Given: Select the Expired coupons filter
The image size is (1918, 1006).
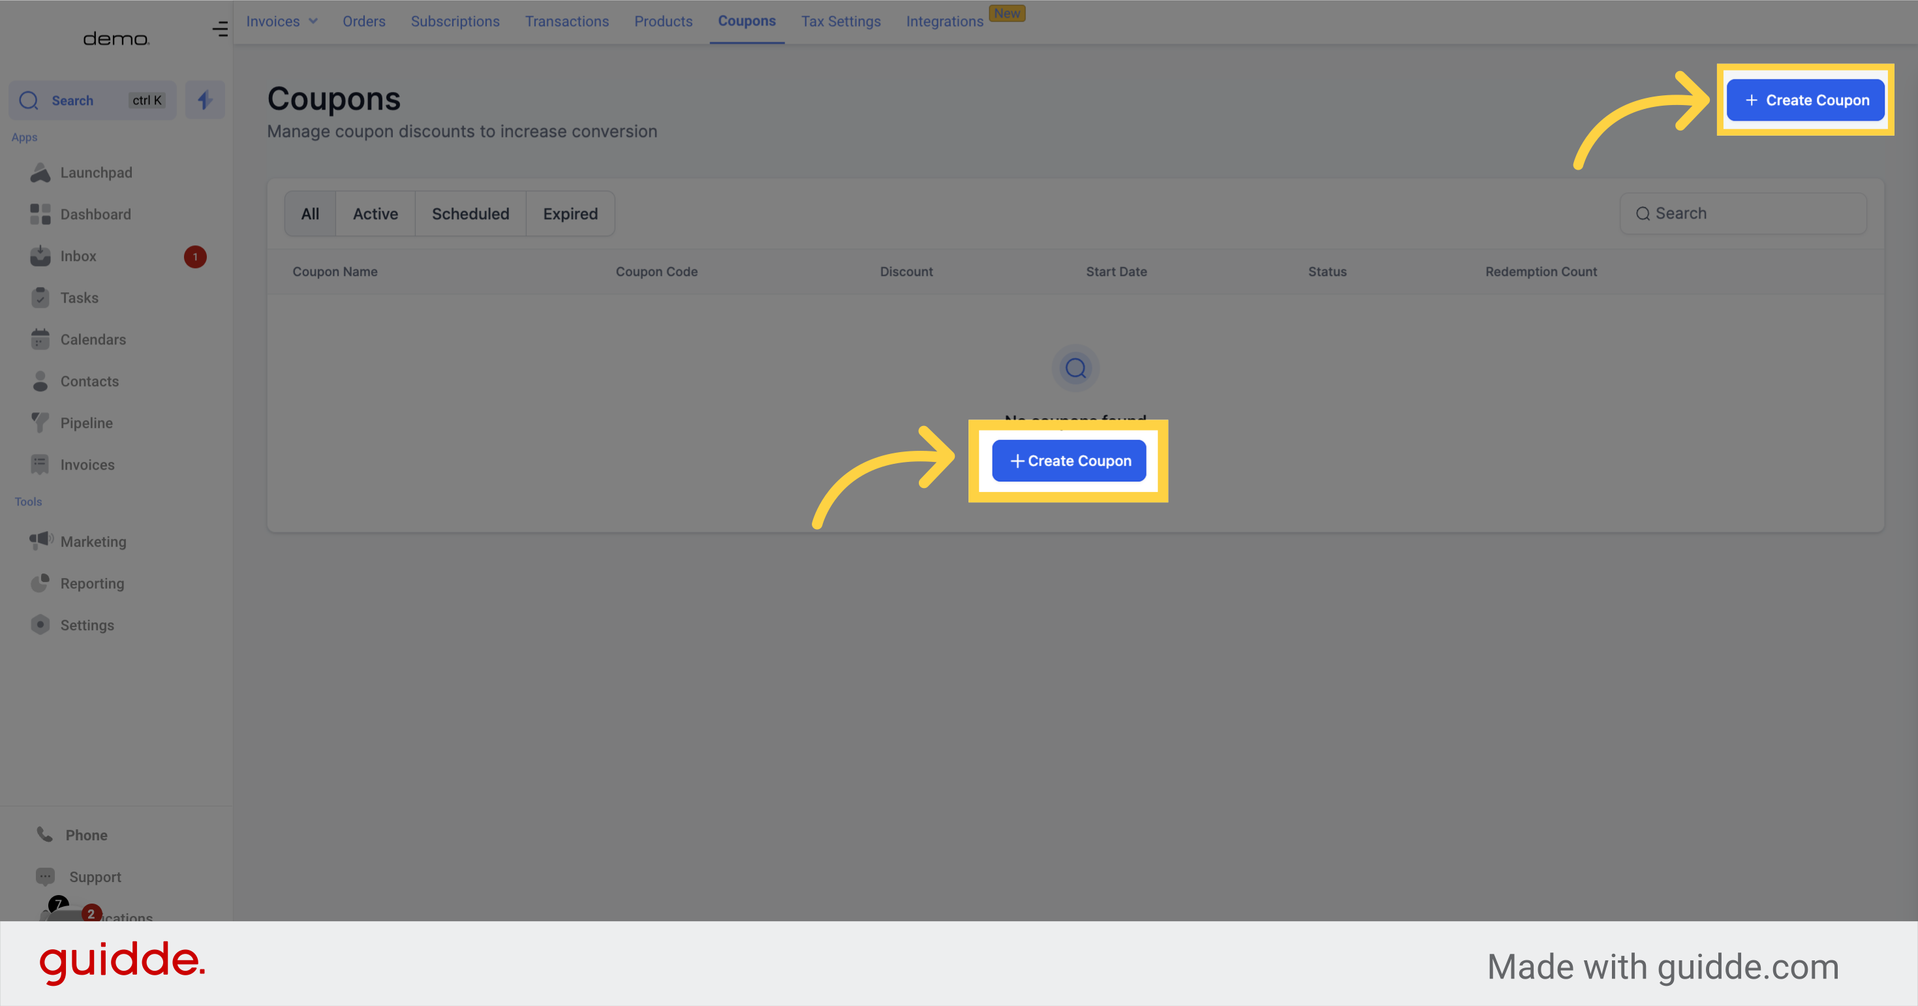Looking at the screenshot, I should point(570,213).
